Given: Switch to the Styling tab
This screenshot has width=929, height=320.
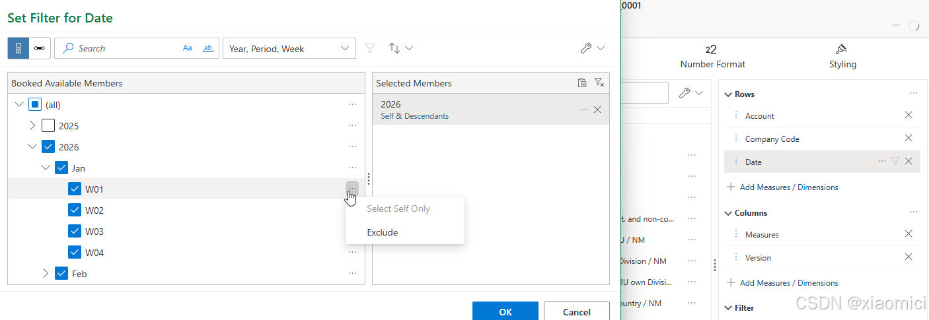Looking at the screenshot, I should [842, 57].
